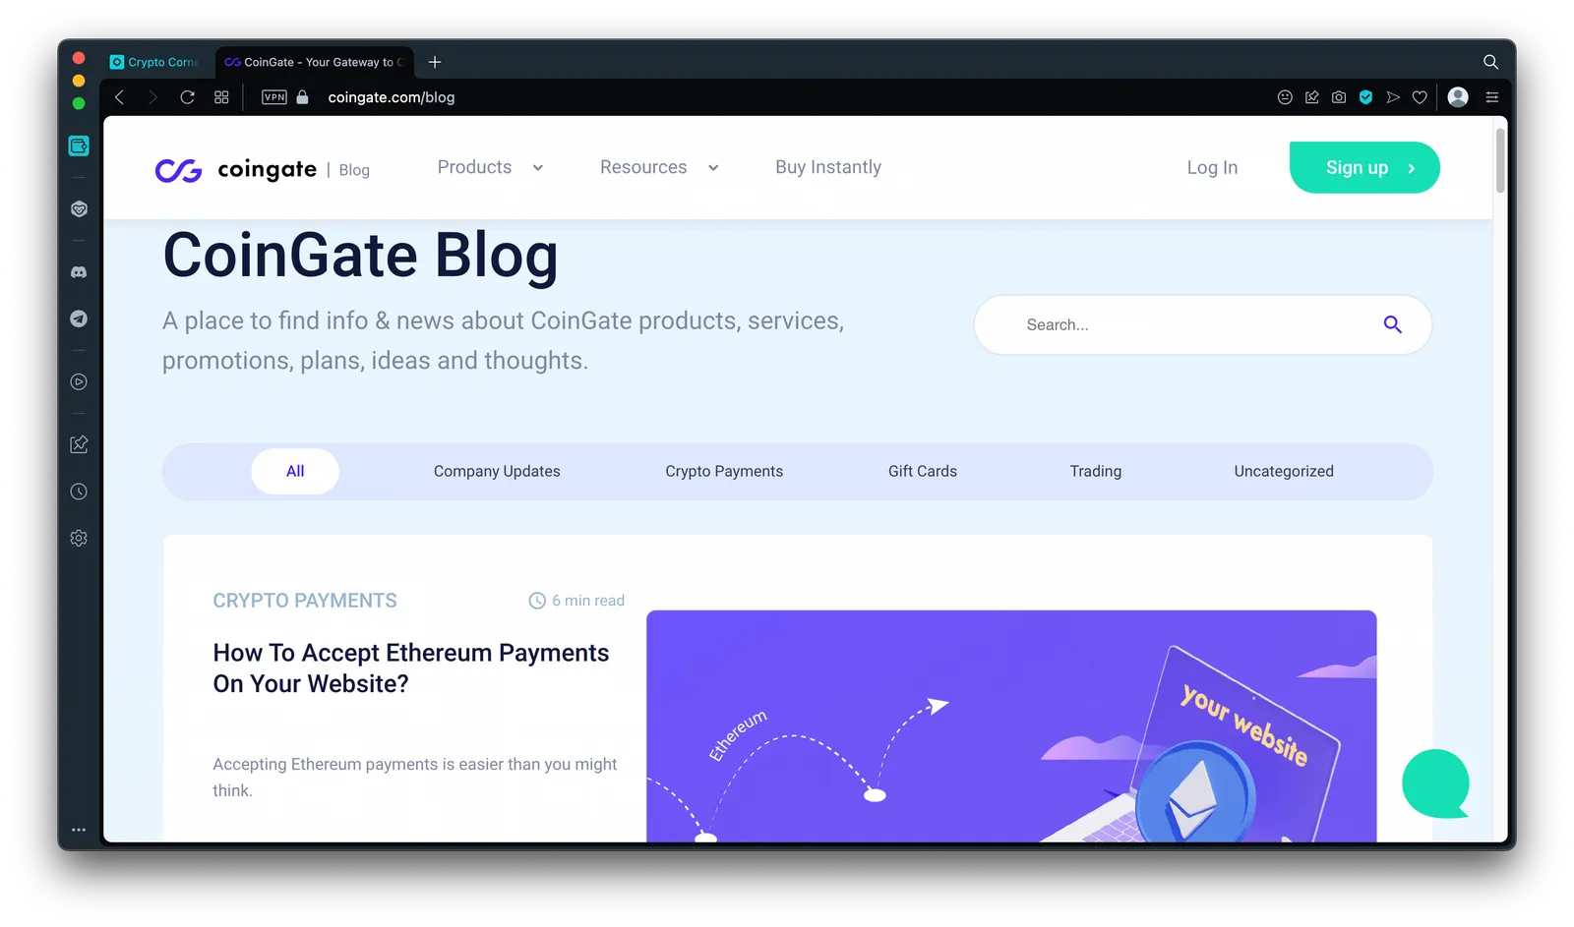Click the CRYPTO PAYMENTS article label
1574x927 pixels.
[305, 601]
